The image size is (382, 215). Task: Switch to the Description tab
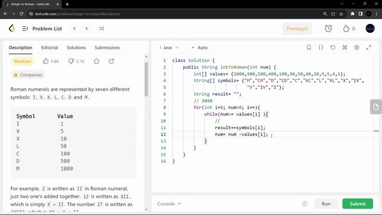20,48
